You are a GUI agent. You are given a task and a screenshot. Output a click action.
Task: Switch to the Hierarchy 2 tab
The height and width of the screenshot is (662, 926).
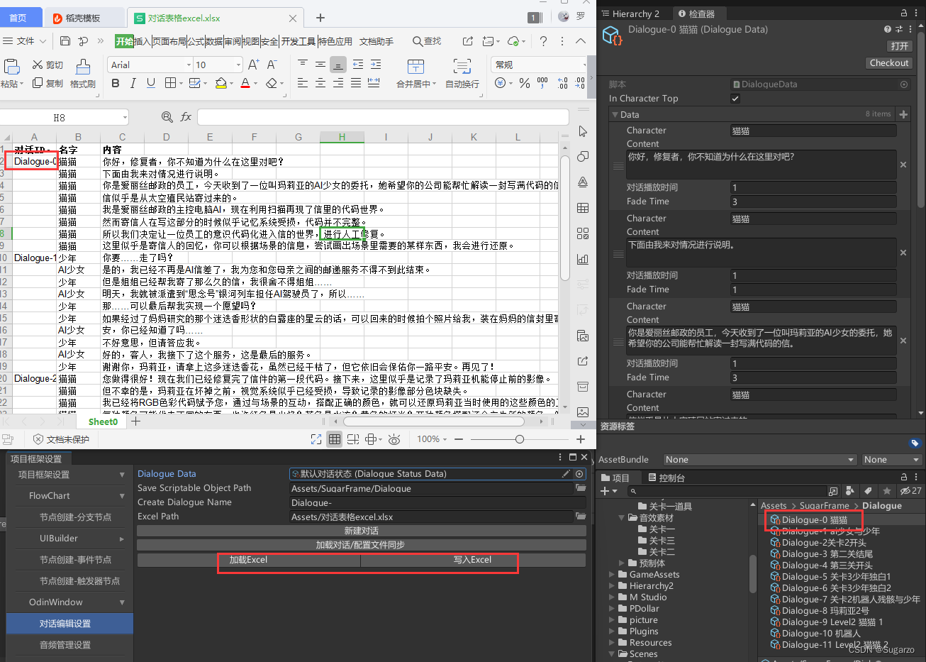[x=630, y=13]
